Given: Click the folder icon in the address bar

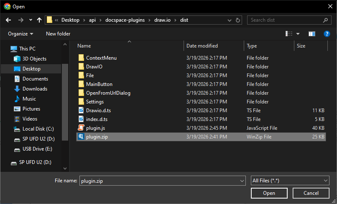Looking at the screenshot, I should click(49, 20).
